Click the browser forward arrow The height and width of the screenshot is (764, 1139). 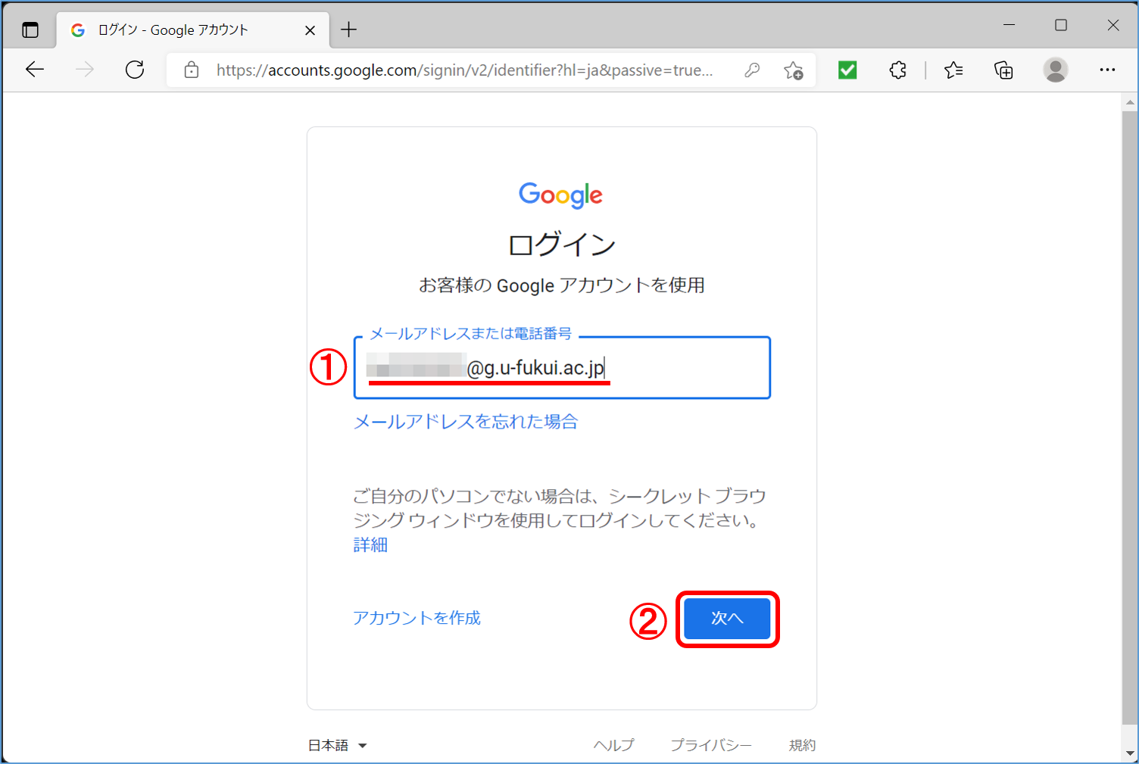tap(85, 70)
